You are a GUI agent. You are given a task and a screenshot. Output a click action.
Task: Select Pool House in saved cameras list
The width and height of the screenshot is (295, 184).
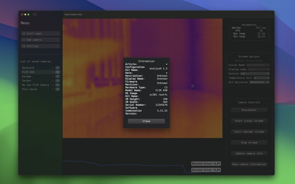point(30,90)
